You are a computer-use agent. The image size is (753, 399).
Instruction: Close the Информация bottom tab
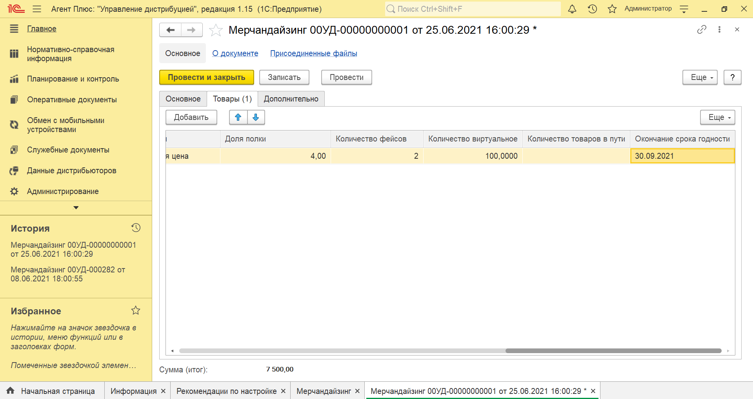point(163,391)
